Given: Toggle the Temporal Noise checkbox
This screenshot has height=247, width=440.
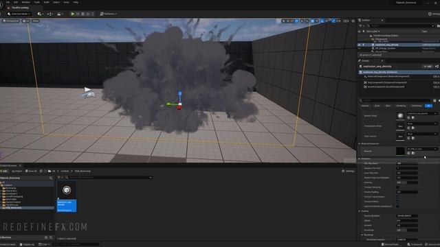Looking at the screenshot, I should coord(397,202).
